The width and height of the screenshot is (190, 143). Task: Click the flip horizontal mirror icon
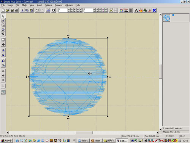pyautogui.click(x=3, y=50)
